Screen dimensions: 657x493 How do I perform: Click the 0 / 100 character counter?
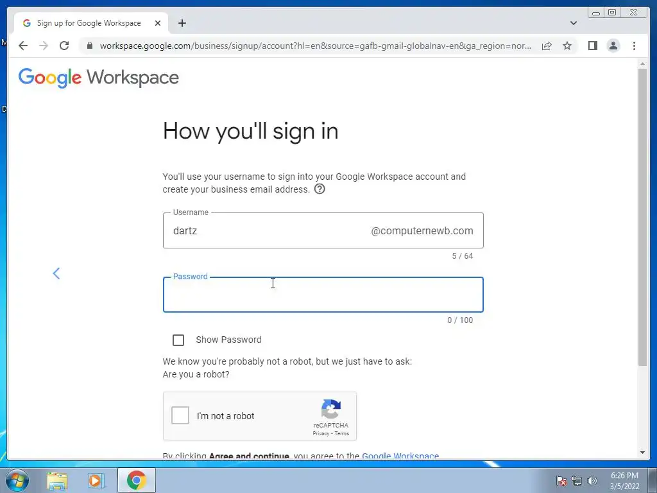pos(460,320)
